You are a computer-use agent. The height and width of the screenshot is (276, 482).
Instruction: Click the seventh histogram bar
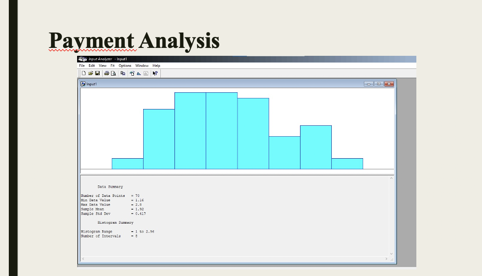(x=316, y=147)
